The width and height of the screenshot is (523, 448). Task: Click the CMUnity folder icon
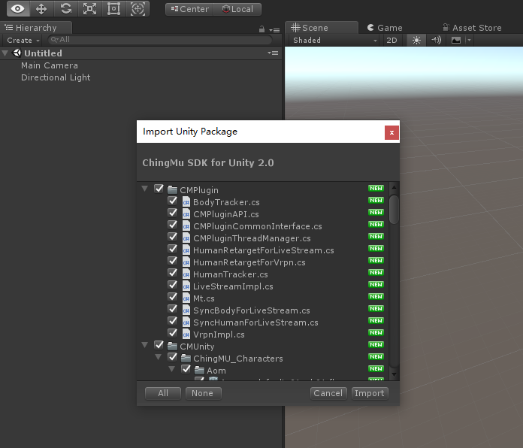(172, 346)
